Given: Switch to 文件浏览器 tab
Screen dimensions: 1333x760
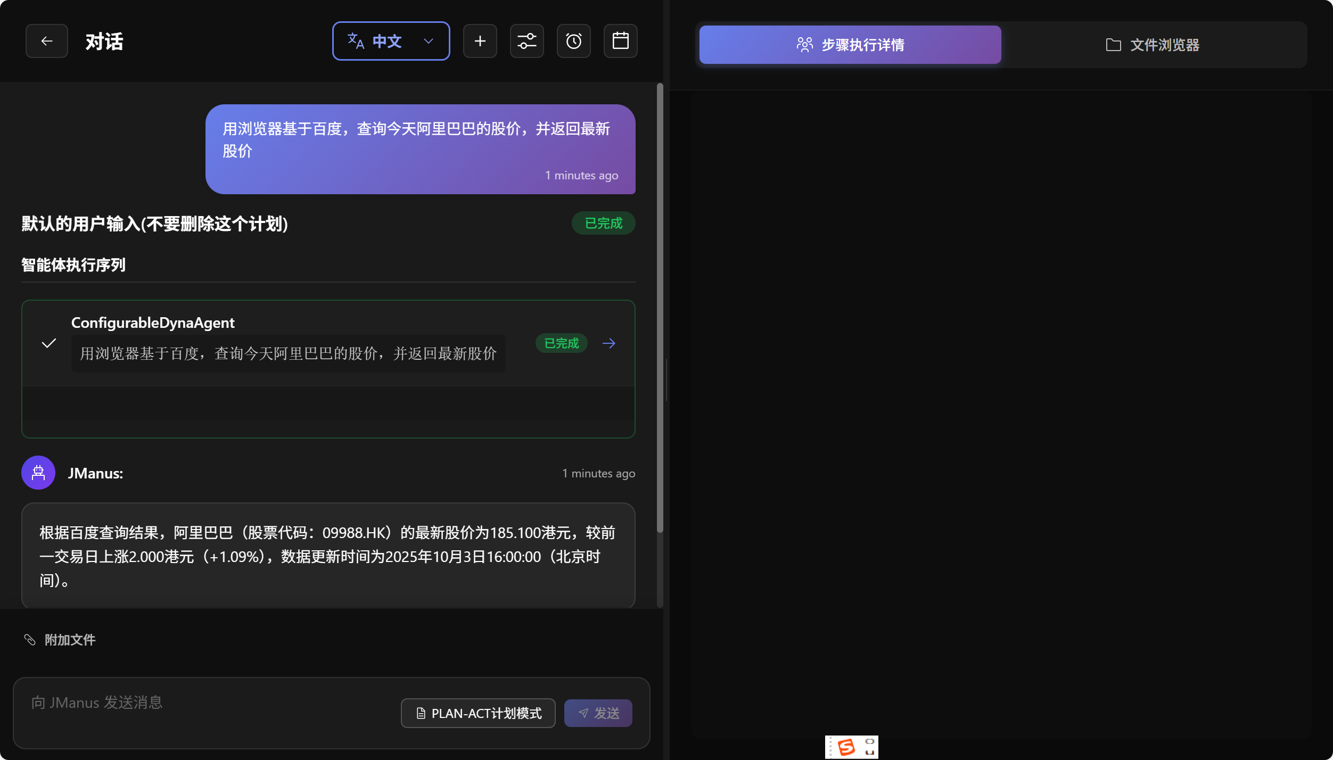Looking at the screenshot, I should (1153, 45).
